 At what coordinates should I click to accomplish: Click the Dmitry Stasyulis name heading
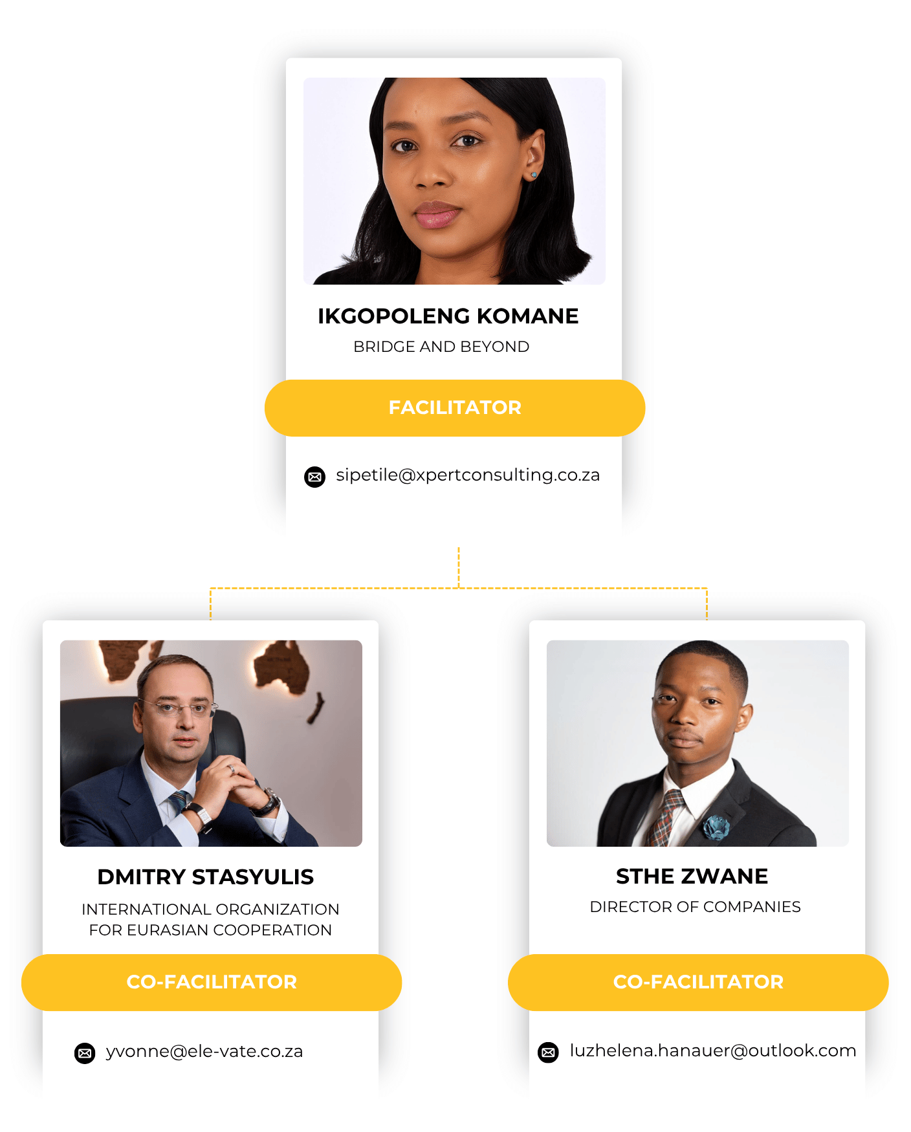[206, 877]
